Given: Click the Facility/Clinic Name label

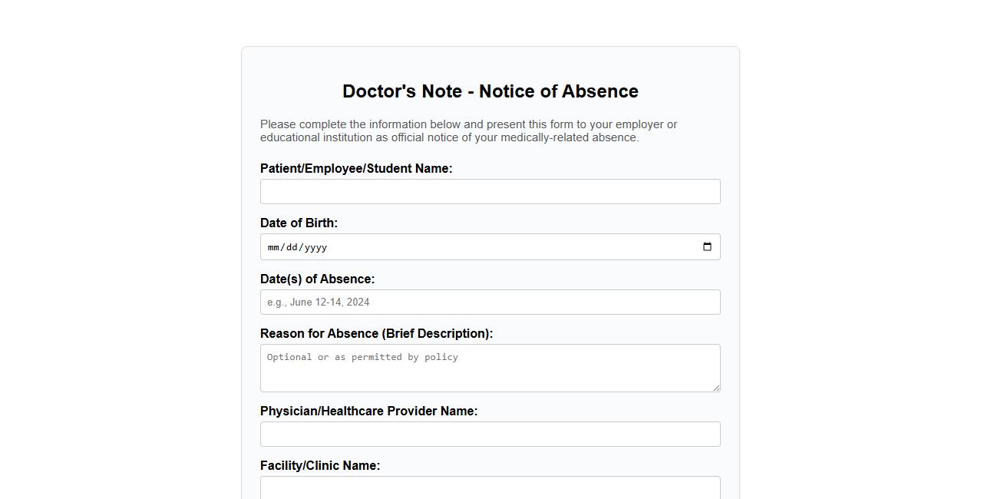Looking at the screenshot, I should click(x=320, y=465).
